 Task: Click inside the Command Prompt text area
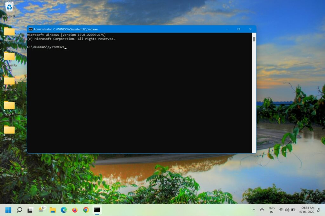(x=140, y=95)
